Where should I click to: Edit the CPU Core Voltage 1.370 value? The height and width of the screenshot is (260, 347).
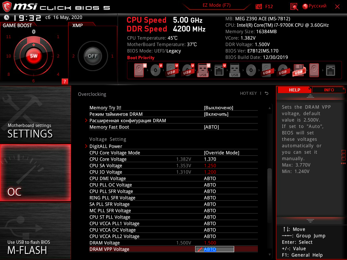click(210, 159)
